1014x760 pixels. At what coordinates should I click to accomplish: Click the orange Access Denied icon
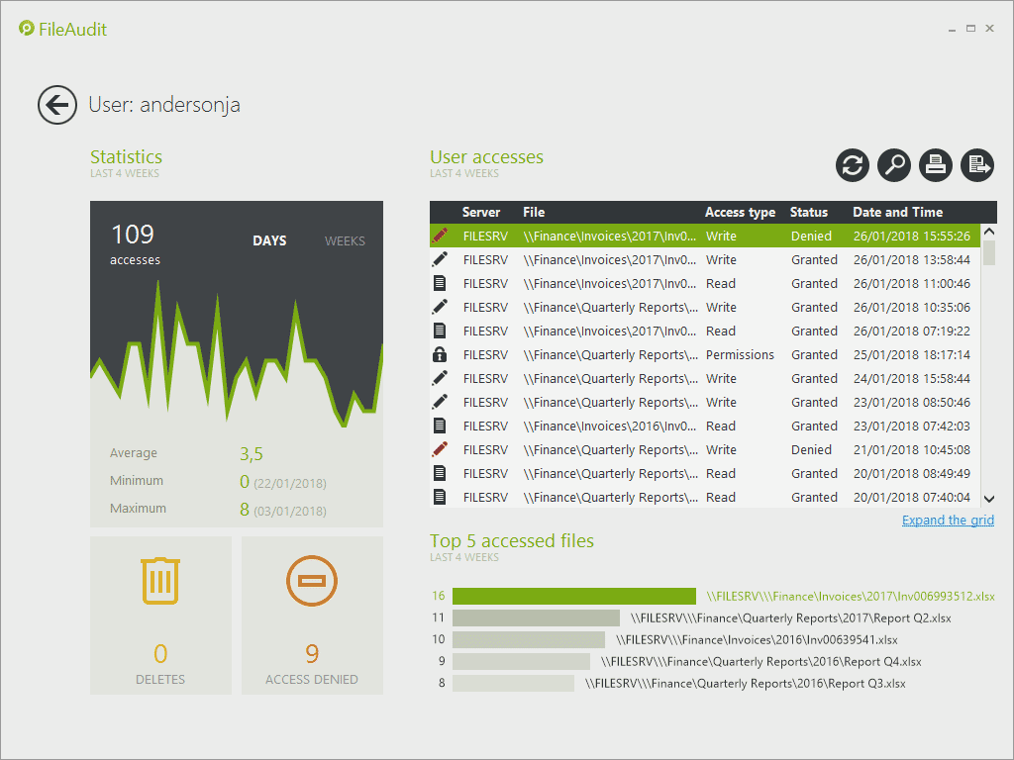click(312, 581)
